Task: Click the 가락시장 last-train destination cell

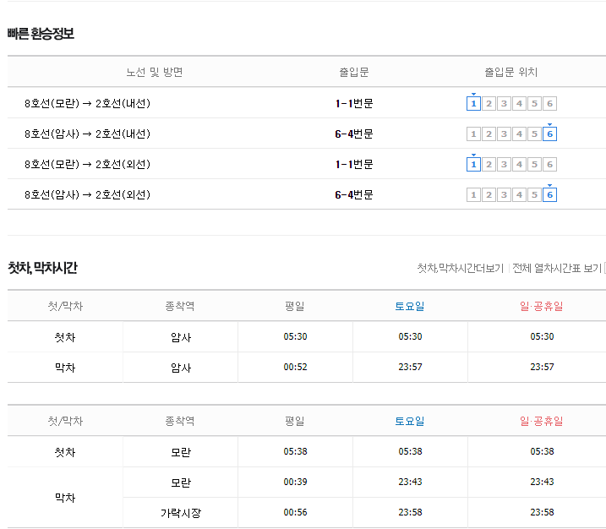Action: pyautogui.click(x=181, y=513)
